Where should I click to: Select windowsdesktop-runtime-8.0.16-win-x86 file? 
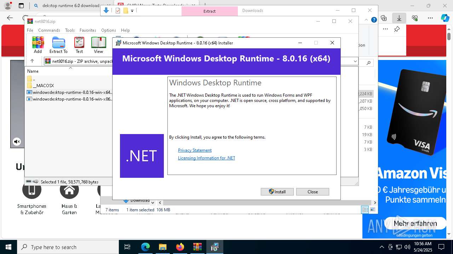click(x=69, y=99)
